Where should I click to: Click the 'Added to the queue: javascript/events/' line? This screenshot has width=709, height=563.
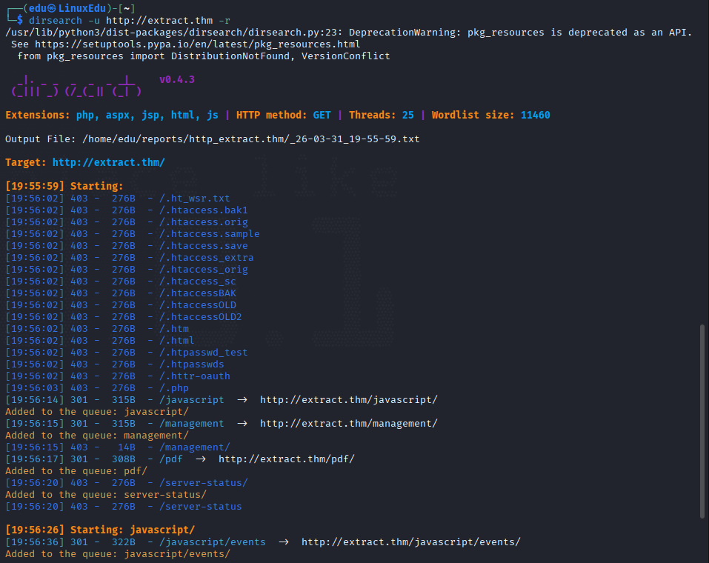point(118,554)
